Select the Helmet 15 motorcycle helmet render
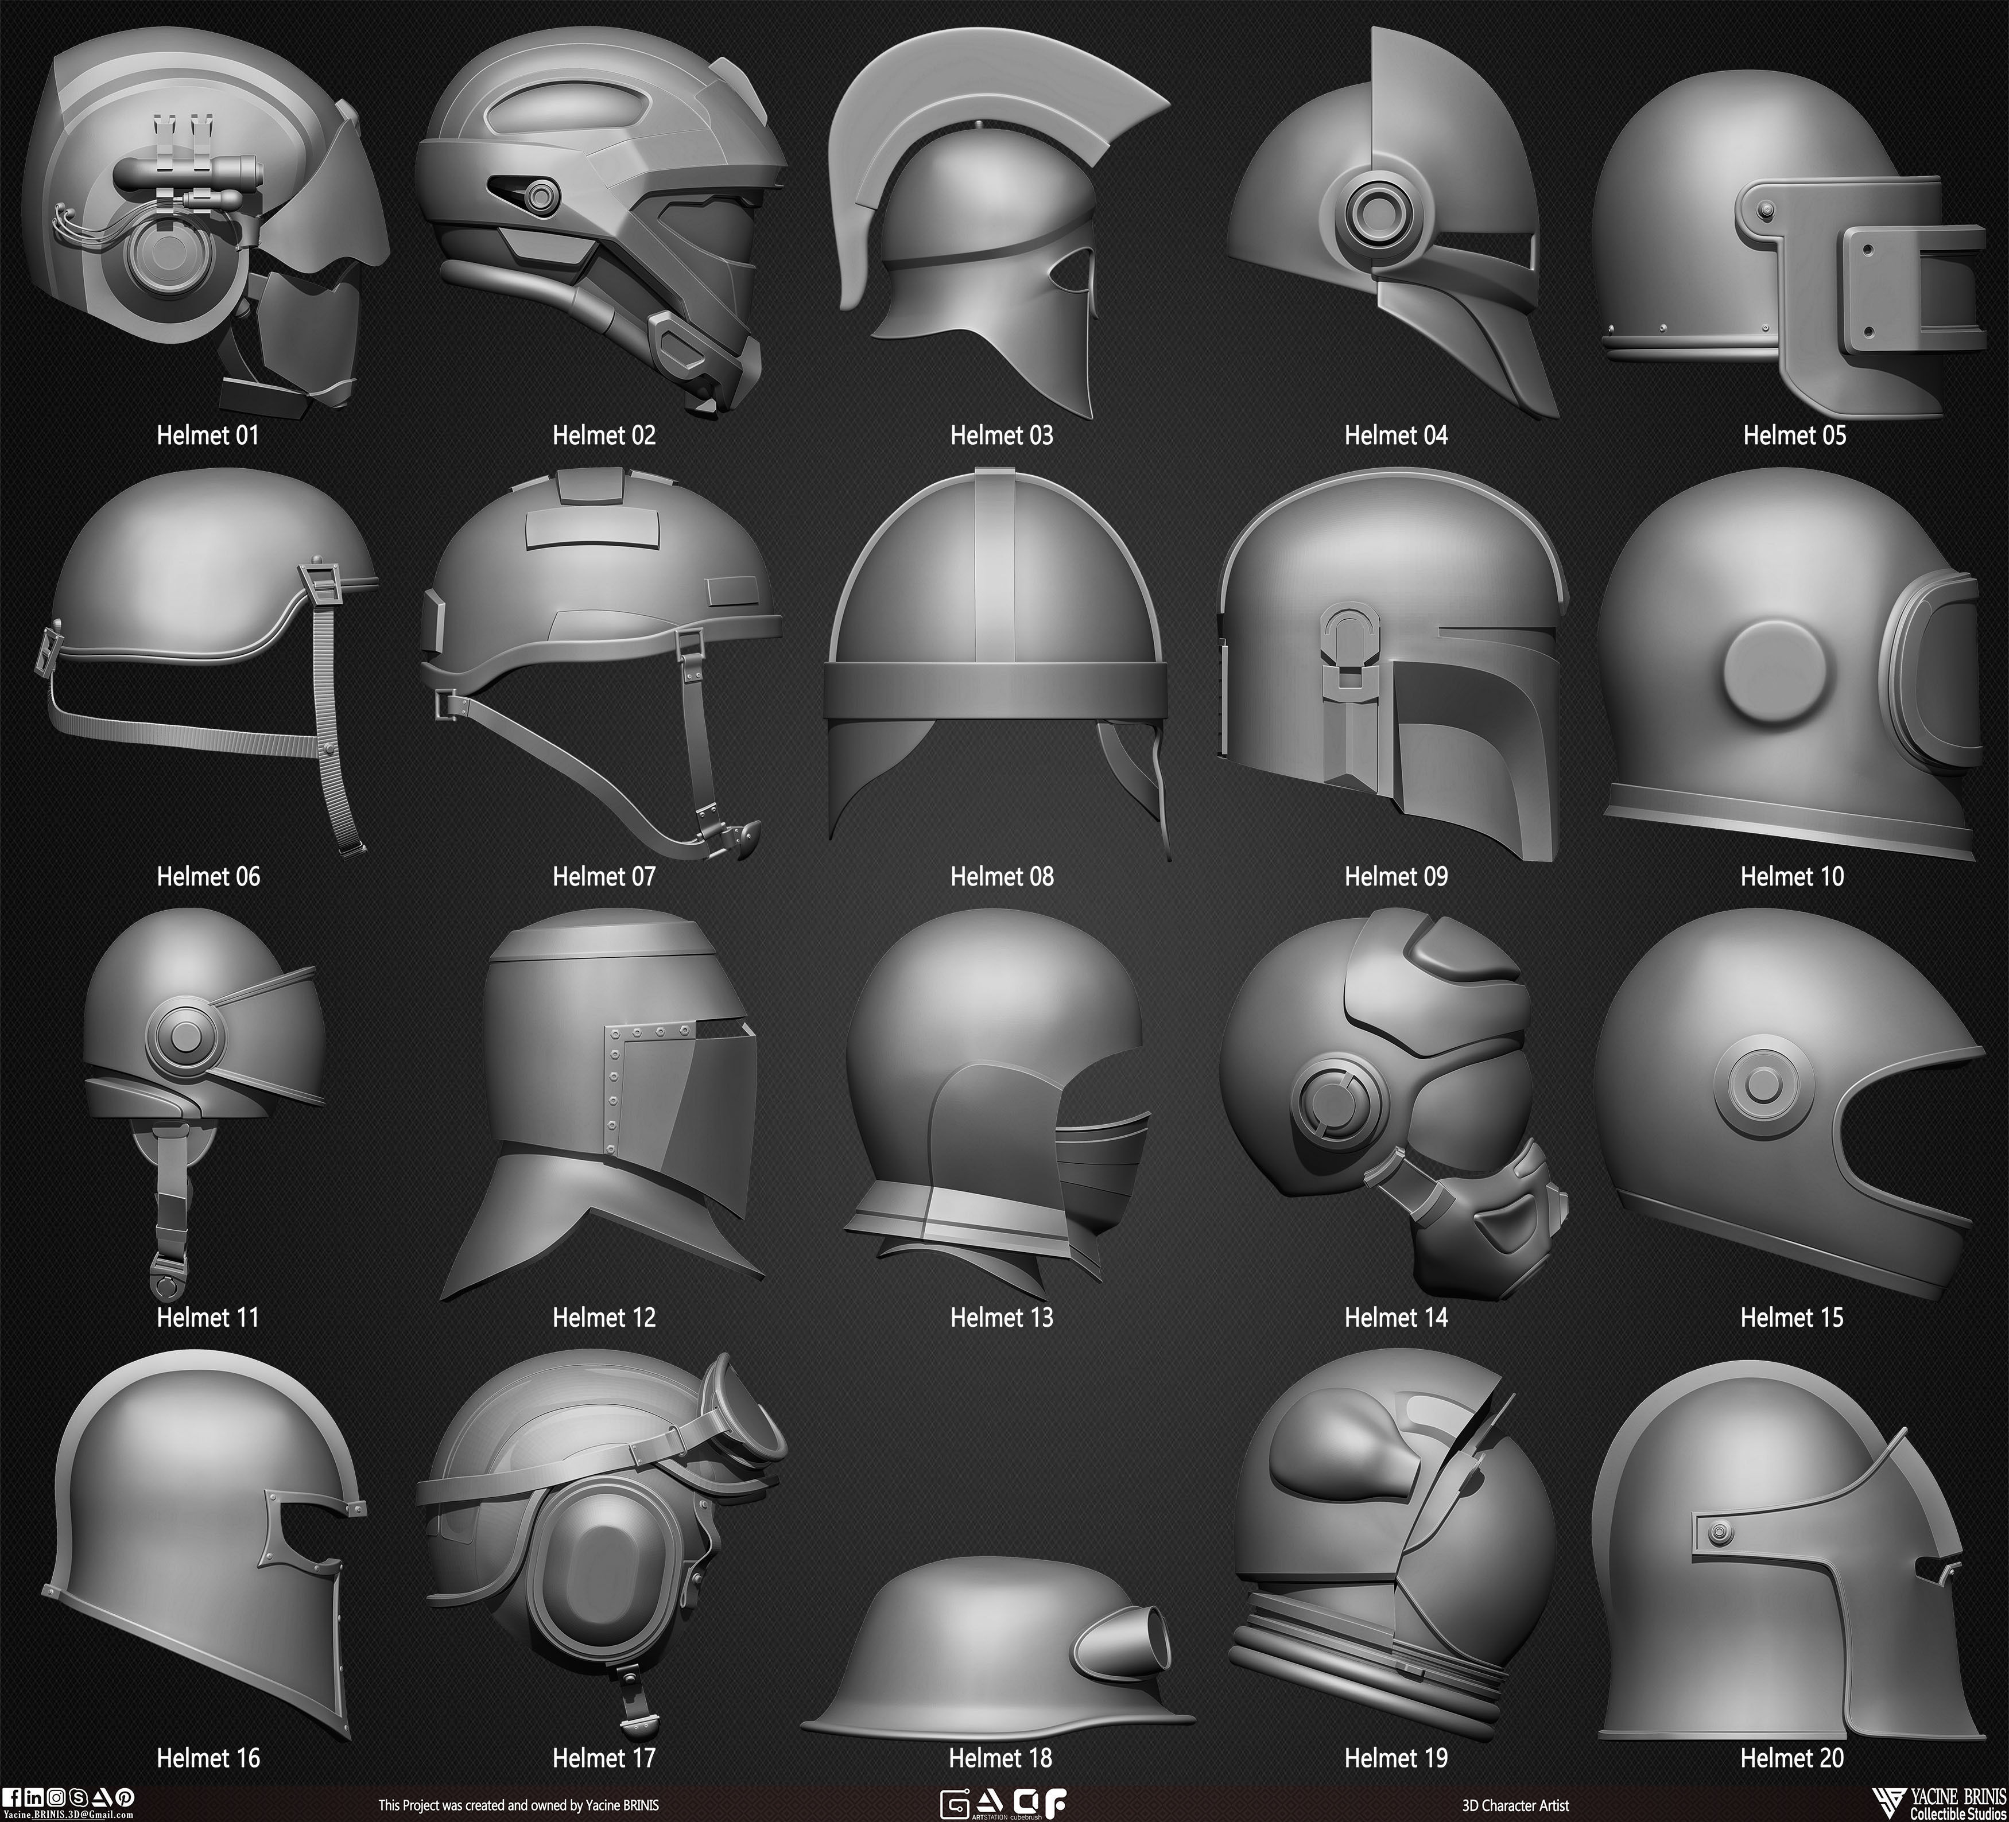Screen dimensions: 2009x1822 tap(1790, 1104)
